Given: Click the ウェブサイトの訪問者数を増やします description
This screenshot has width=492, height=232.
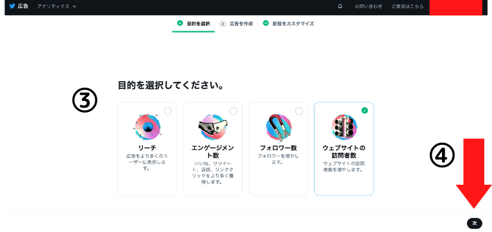Looking at the screenshot, I should tap(344, 167).
